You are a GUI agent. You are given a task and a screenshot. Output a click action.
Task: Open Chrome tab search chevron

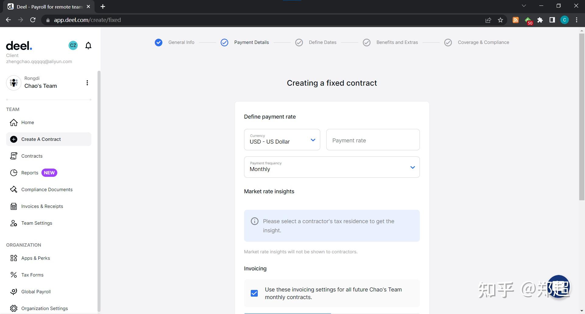tap(524, 6)
